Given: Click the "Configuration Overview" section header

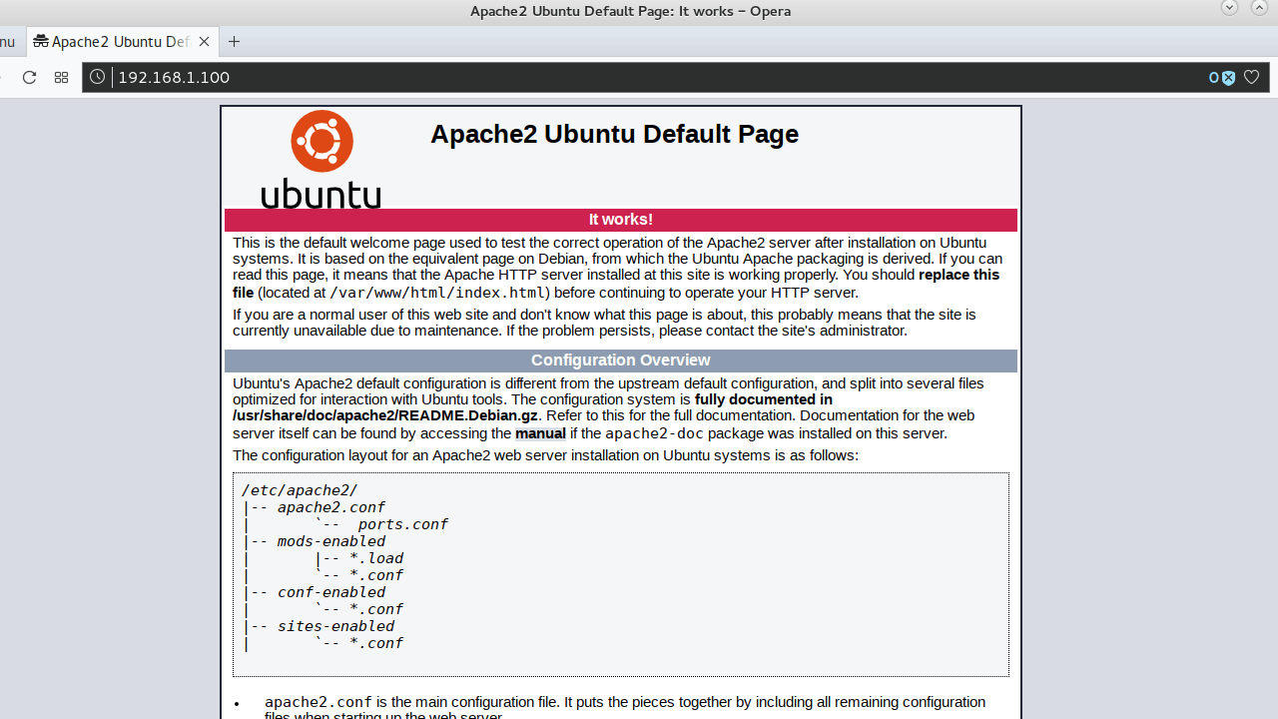Looking at the screenshot, I should point(621,360).
